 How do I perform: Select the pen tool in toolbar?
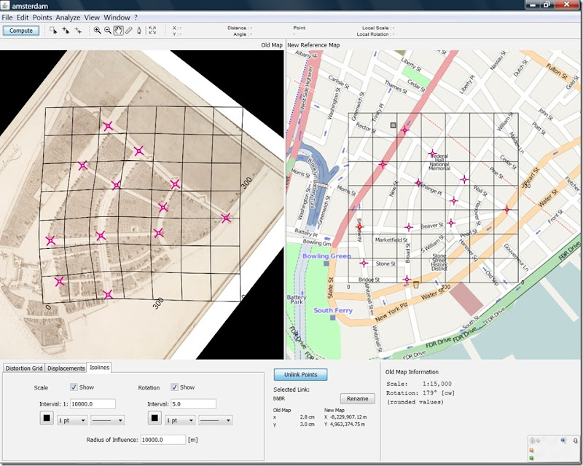point(138,31)
